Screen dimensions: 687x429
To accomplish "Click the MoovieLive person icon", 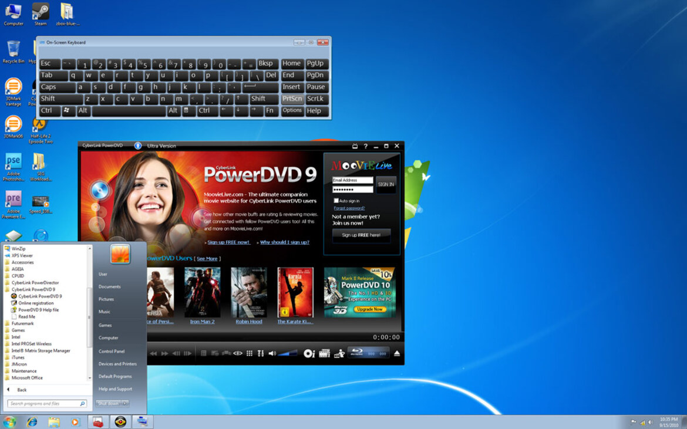I will click(339, 353).
